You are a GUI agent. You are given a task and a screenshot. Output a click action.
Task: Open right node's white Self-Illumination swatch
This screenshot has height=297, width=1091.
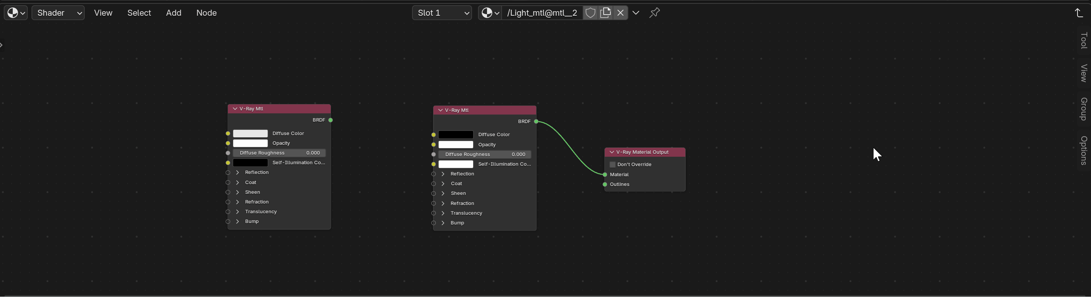point(456,164)
